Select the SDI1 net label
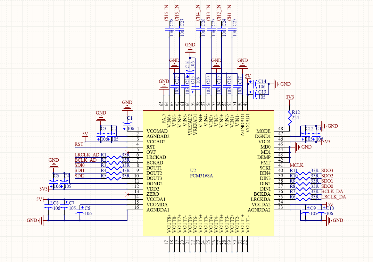 click(x=80, y=170)
